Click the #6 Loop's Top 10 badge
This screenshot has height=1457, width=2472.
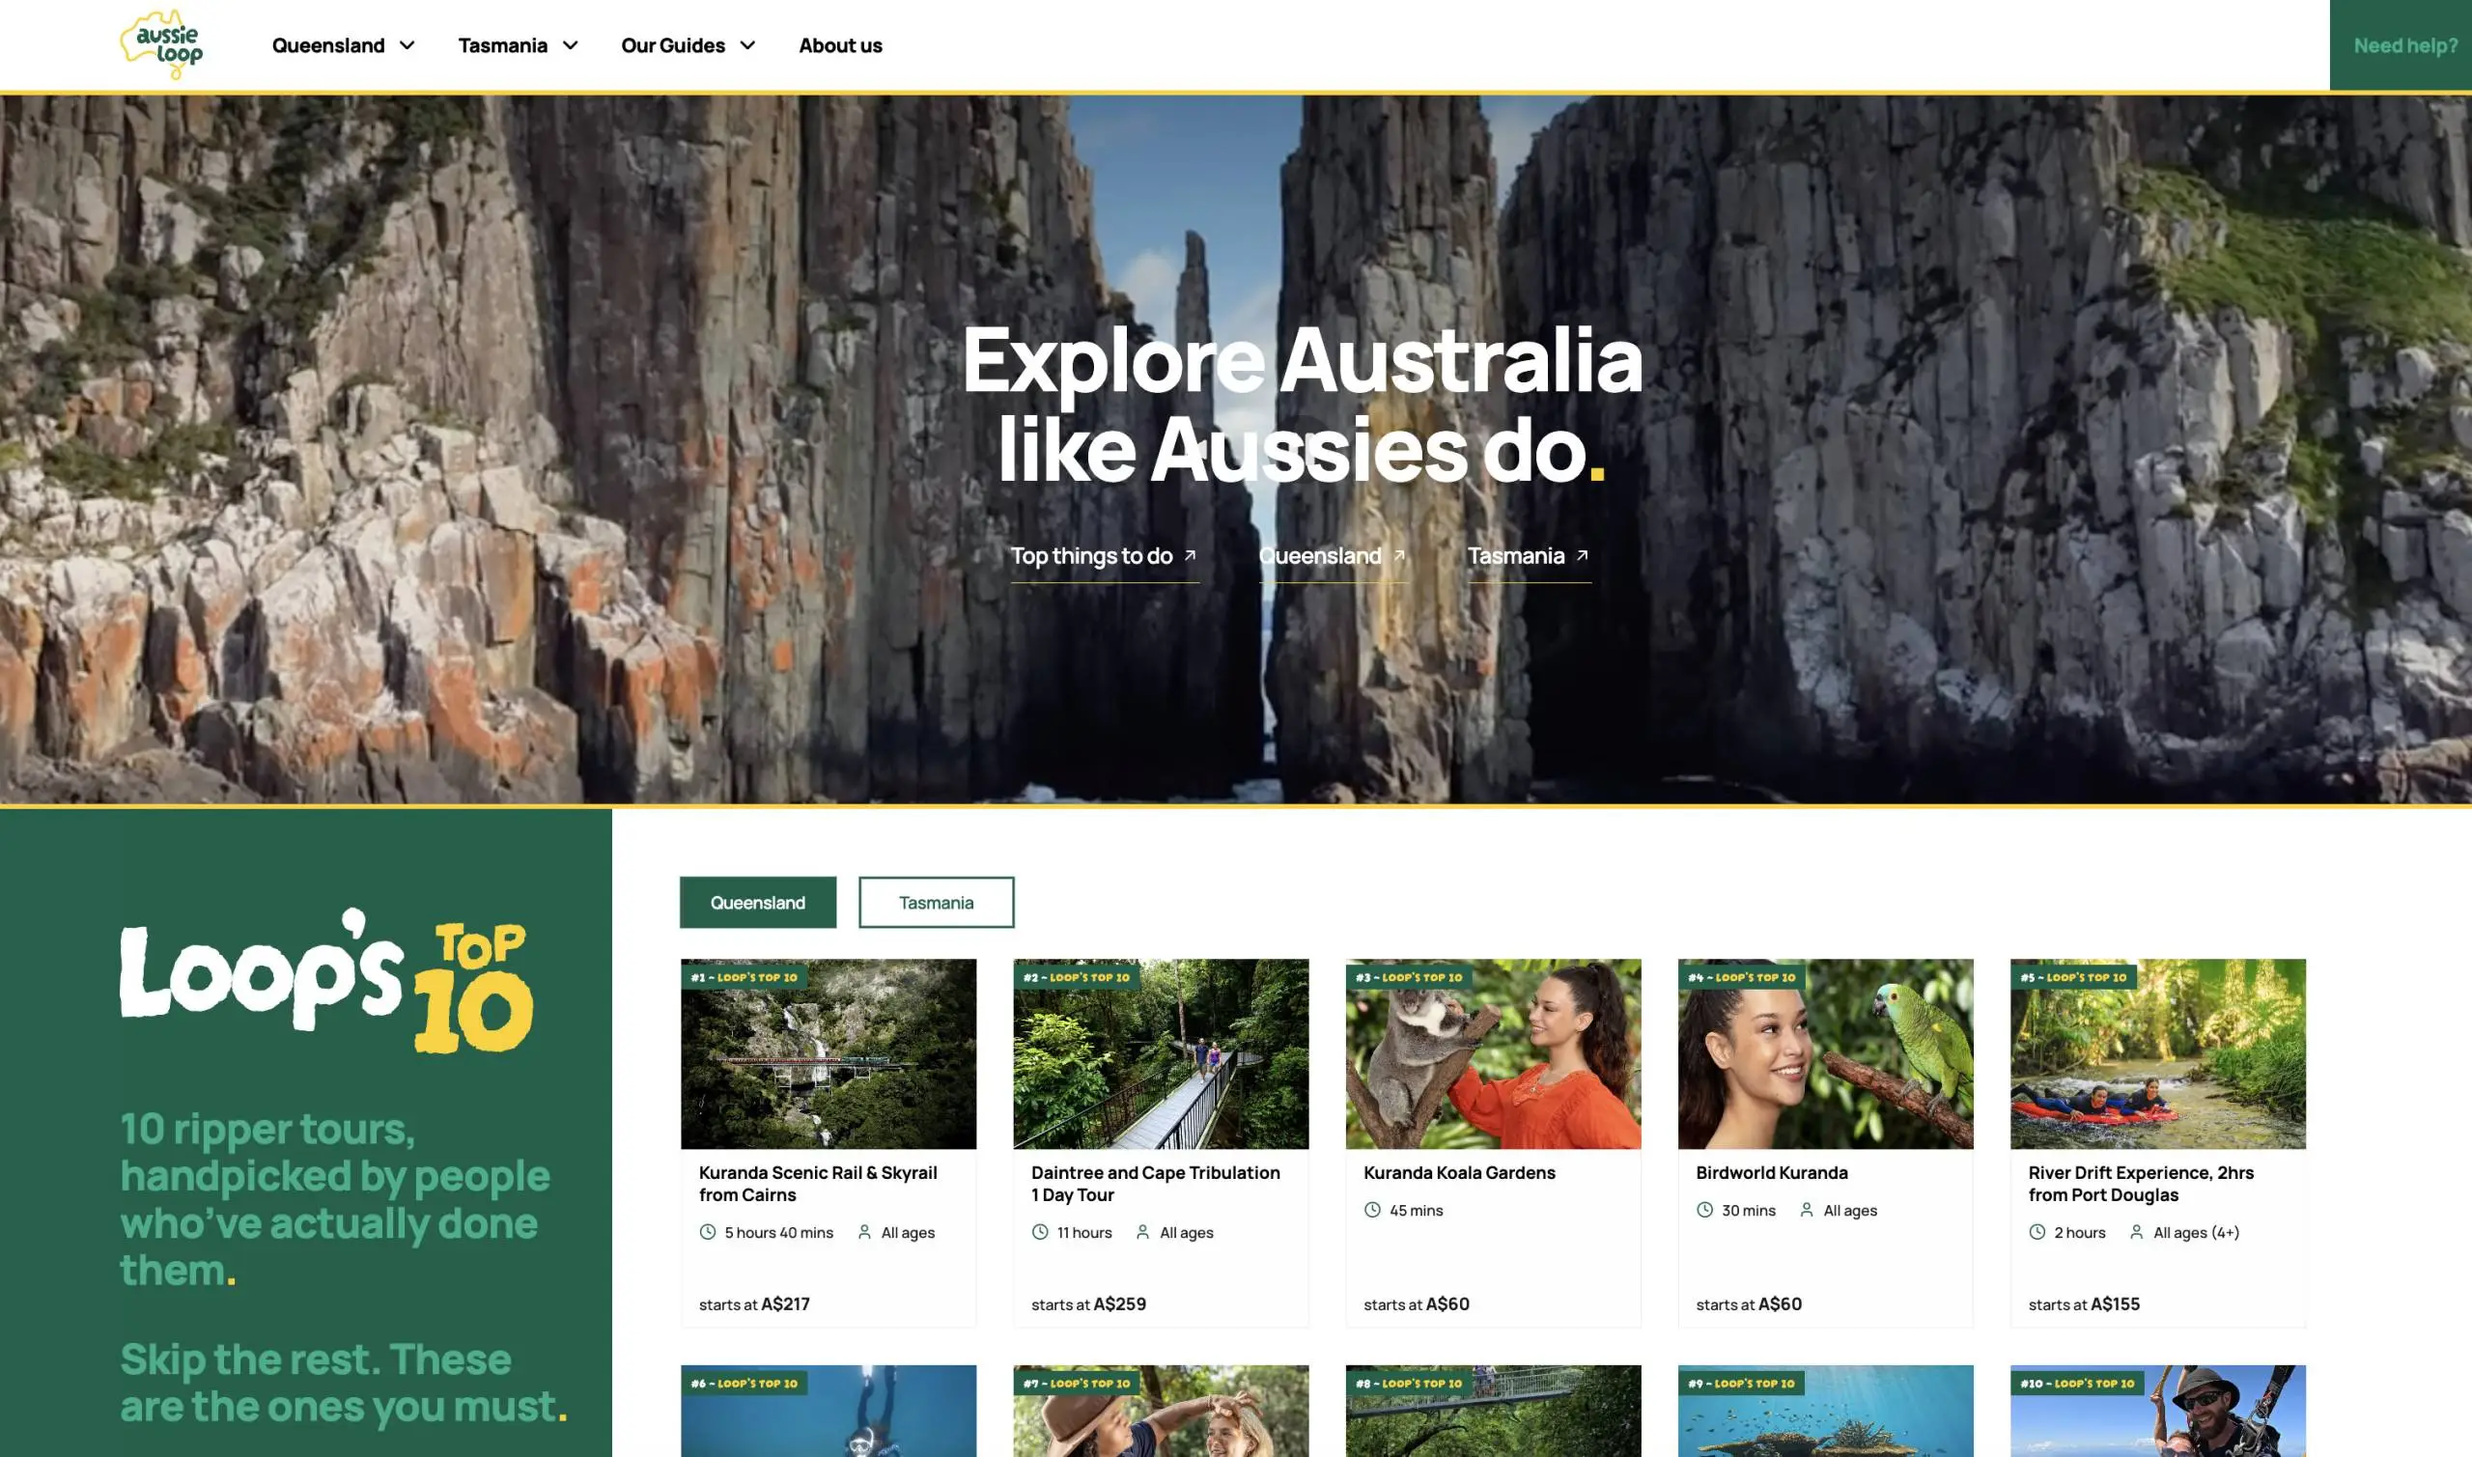(x=744, y=1384)
